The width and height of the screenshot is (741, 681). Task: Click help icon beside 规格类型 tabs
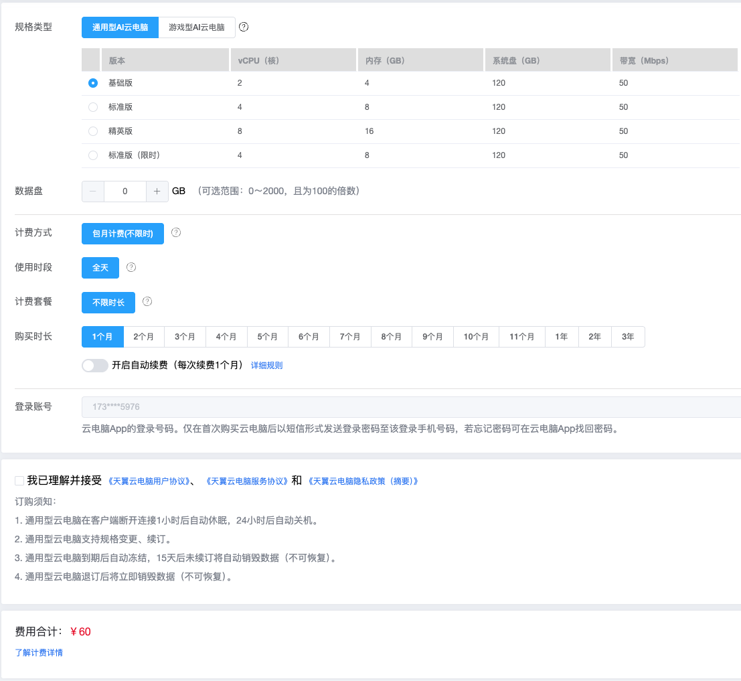(x=244, y=27)
